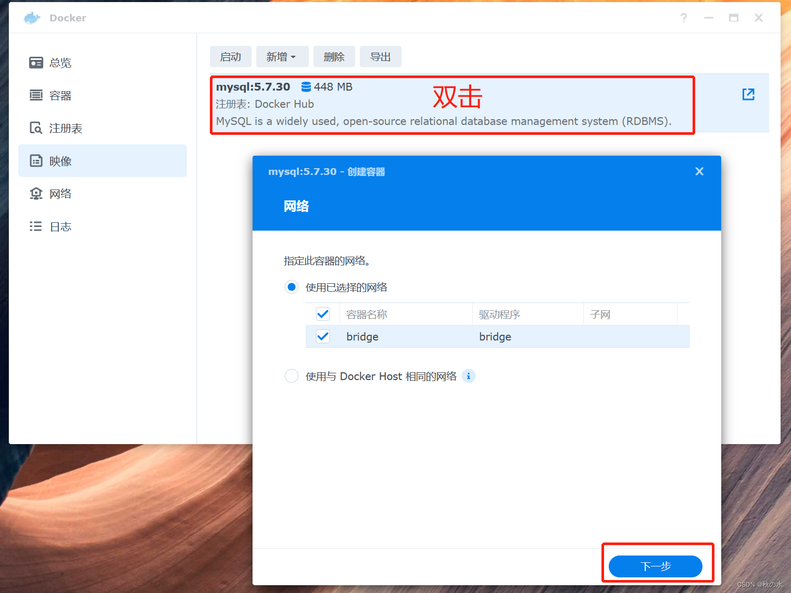Open the mysql image external link icon

(x=748, y=94)
